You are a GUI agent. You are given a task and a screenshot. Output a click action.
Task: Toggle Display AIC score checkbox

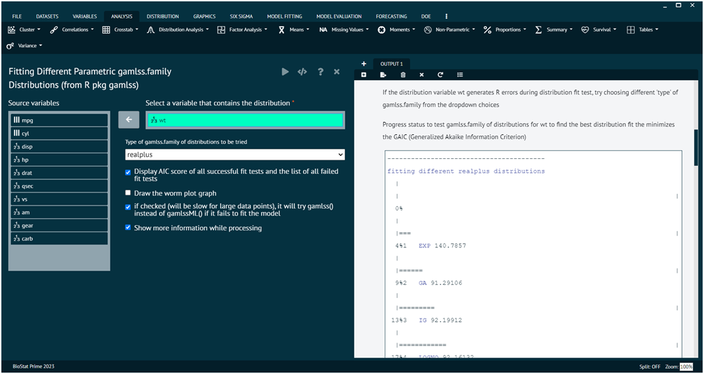(x=128, y=172)
